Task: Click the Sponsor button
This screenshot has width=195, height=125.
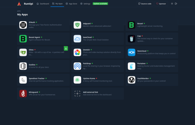Action: click(x=161, y=4)
